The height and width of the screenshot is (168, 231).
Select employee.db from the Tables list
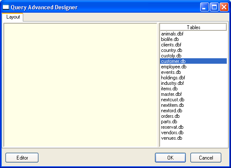(x=193, y=67)
